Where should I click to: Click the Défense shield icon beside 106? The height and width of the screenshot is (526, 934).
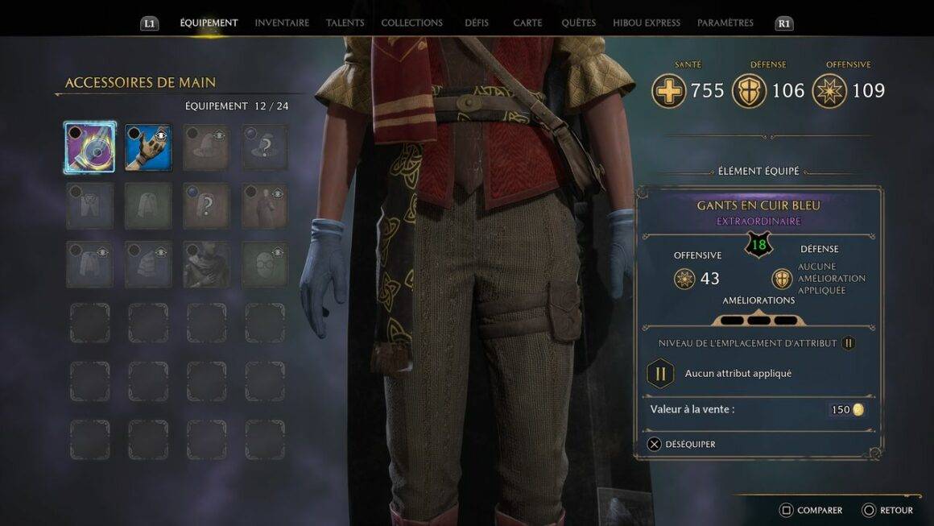point(749,91)
